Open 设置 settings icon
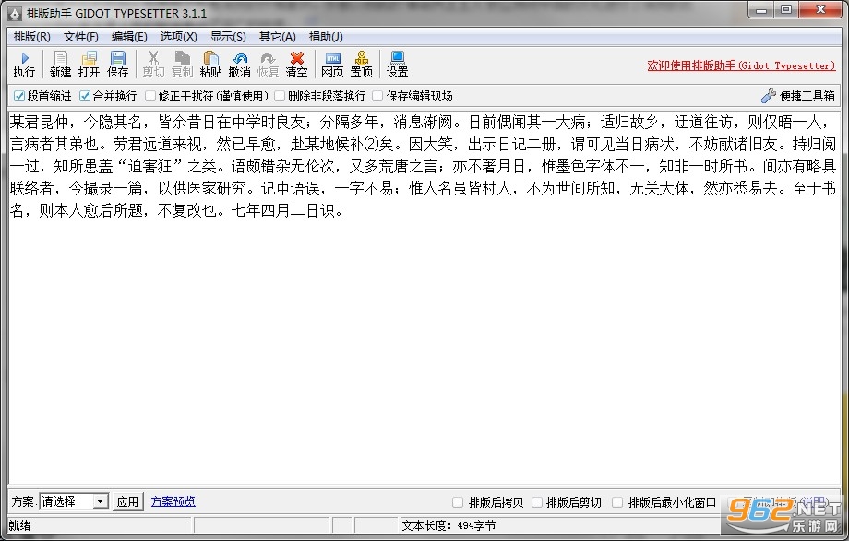This screenshot has width=849, height=541. 397,65
